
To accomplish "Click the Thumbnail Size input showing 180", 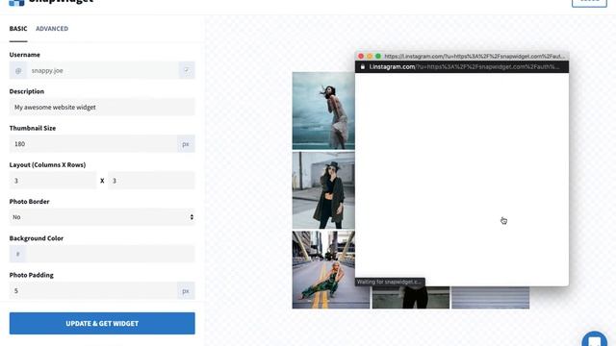I will (x=93, y=144).
